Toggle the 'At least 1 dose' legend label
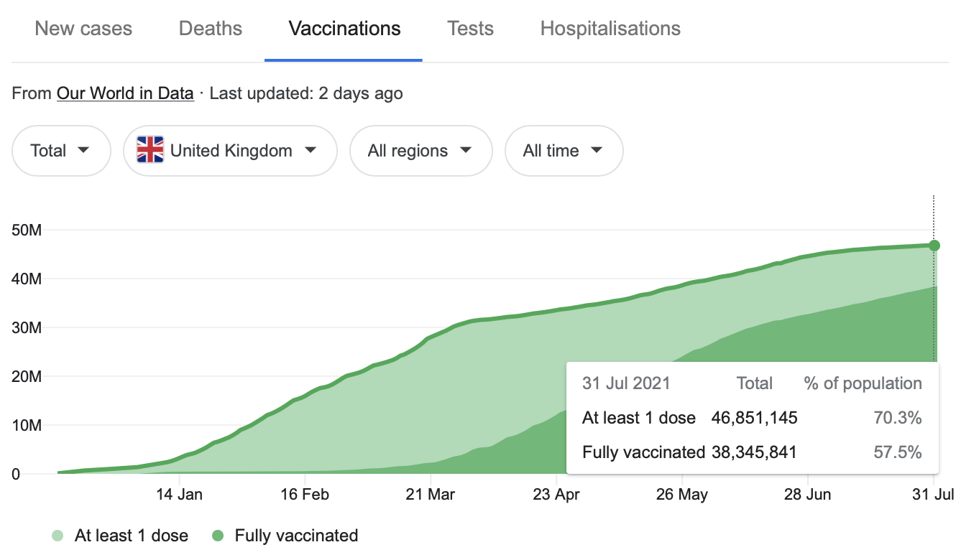 132,536
